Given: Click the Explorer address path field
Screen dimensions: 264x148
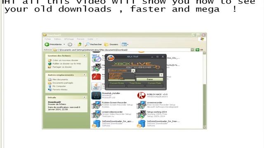Looking at the screenshot, I should tap(124, 50).
